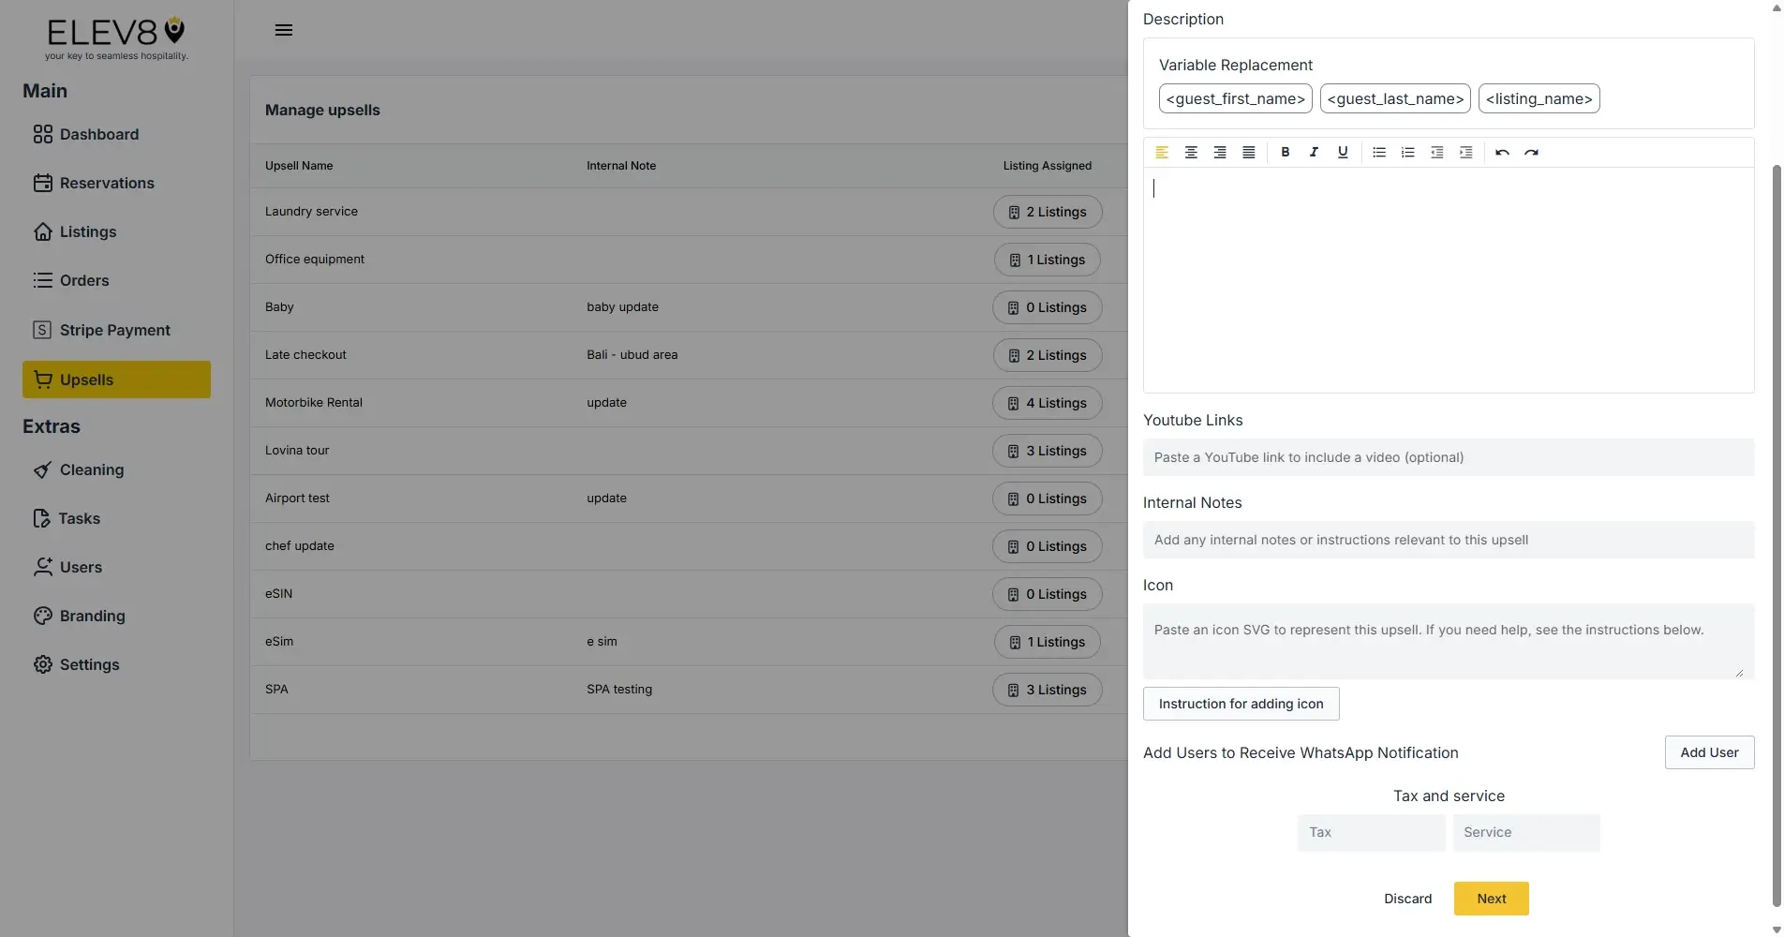This screenshot has width=1784, height=937.
Task: Open instructions for adding an icon
Action: coord(1241,703)
